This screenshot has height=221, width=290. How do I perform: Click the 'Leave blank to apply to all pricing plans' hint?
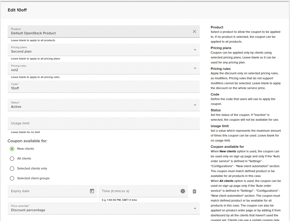[35, 59]
